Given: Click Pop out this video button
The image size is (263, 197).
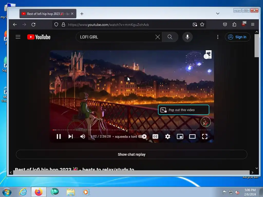Looking at the screenshot, I should [183, 110].
